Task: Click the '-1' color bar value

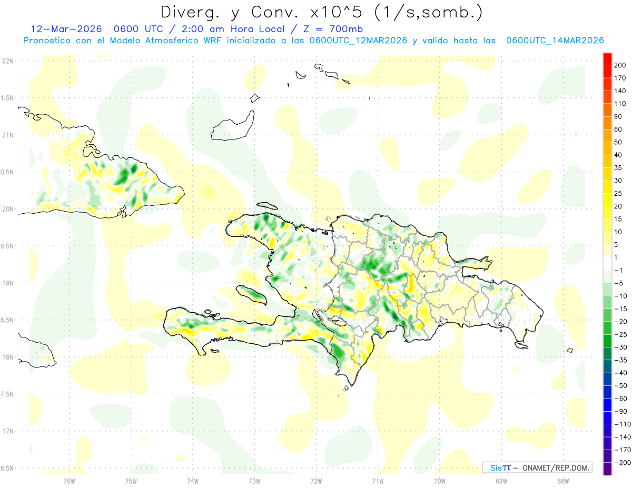Action: click(618, 270)
